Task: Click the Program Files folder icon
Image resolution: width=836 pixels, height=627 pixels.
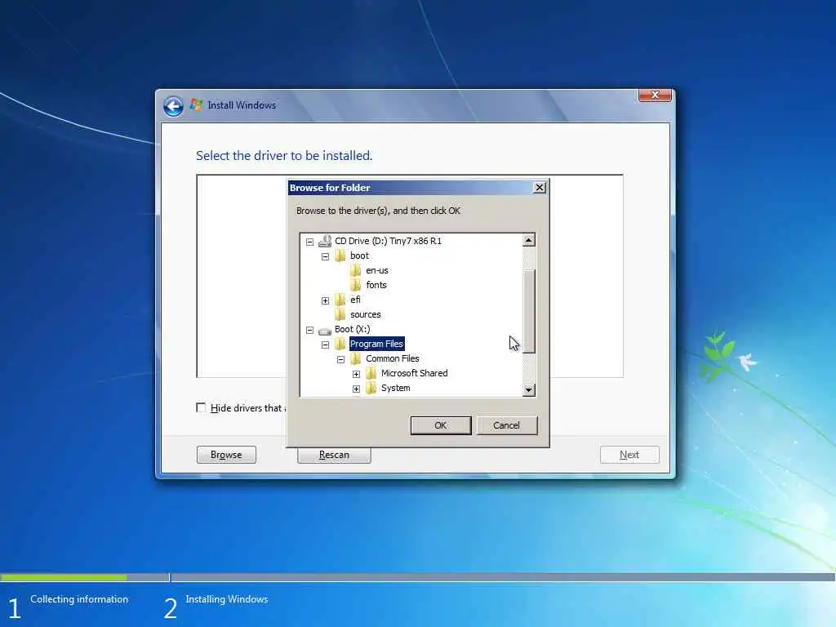Action: pyautogui.click(x=340, y=344)
